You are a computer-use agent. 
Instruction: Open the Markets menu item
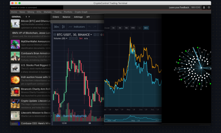tap(48, 12)
